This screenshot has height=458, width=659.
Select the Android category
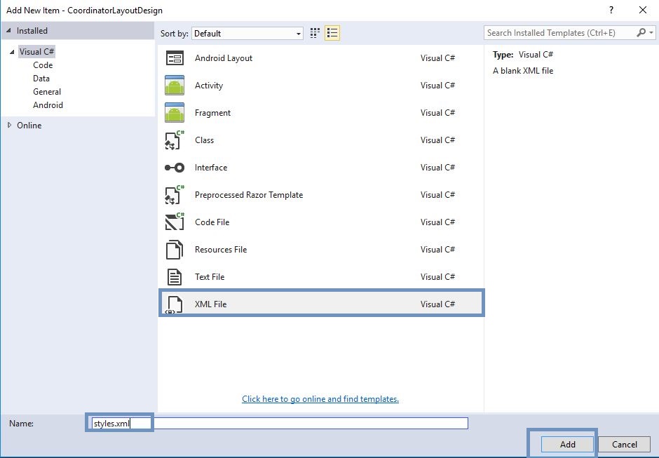coord(48,105)
